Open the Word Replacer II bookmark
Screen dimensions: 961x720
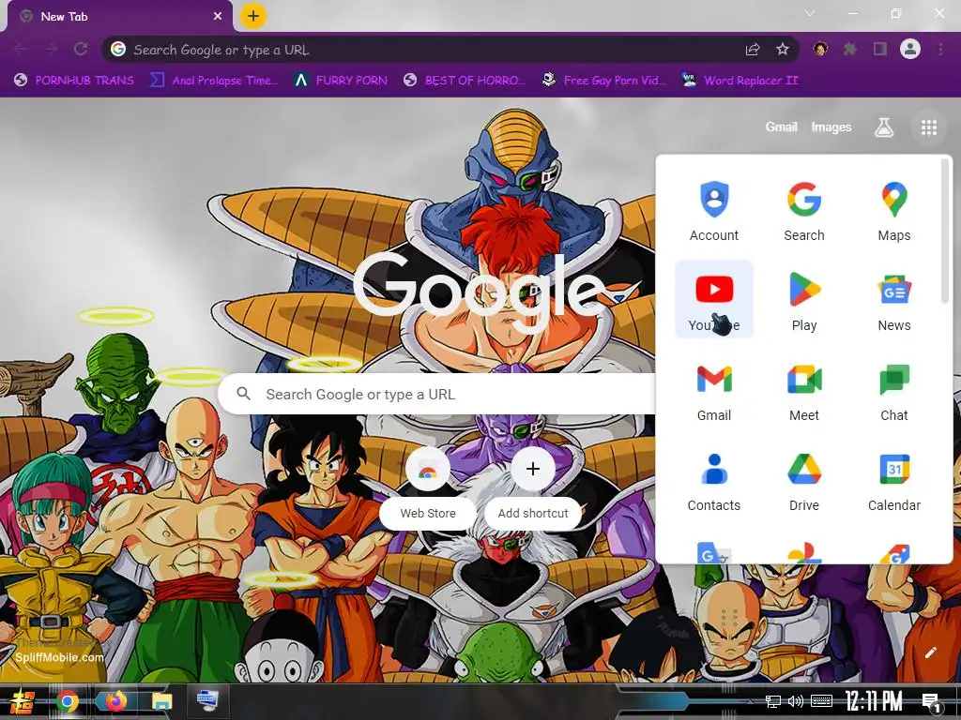click(740, 81)
